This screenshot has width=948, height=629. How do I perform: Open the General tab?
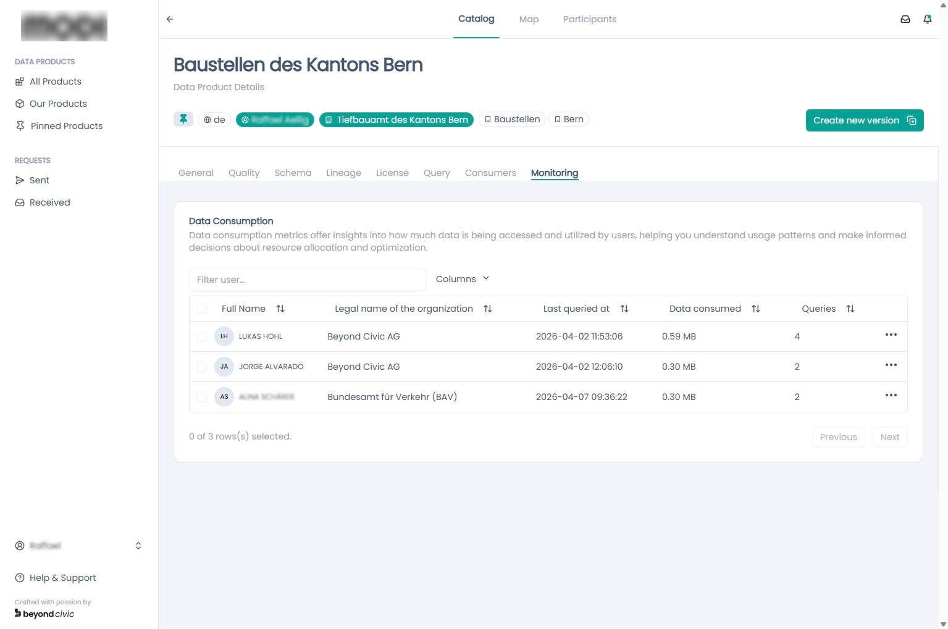pyautogui.click(x=196, y=173)
